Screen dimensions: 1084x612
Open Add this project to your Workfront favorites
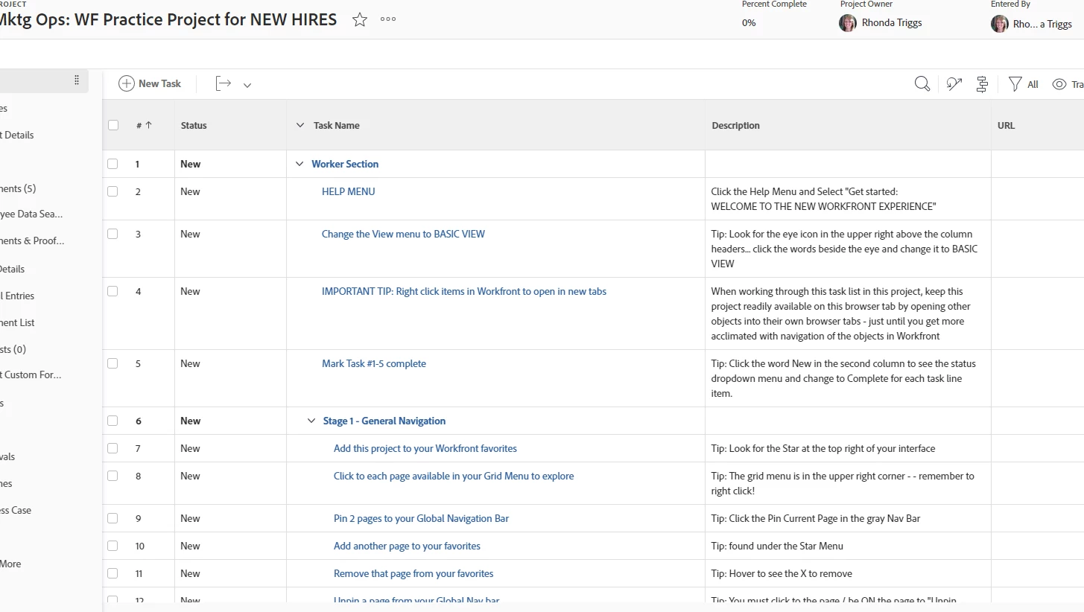tap(425, 448)
